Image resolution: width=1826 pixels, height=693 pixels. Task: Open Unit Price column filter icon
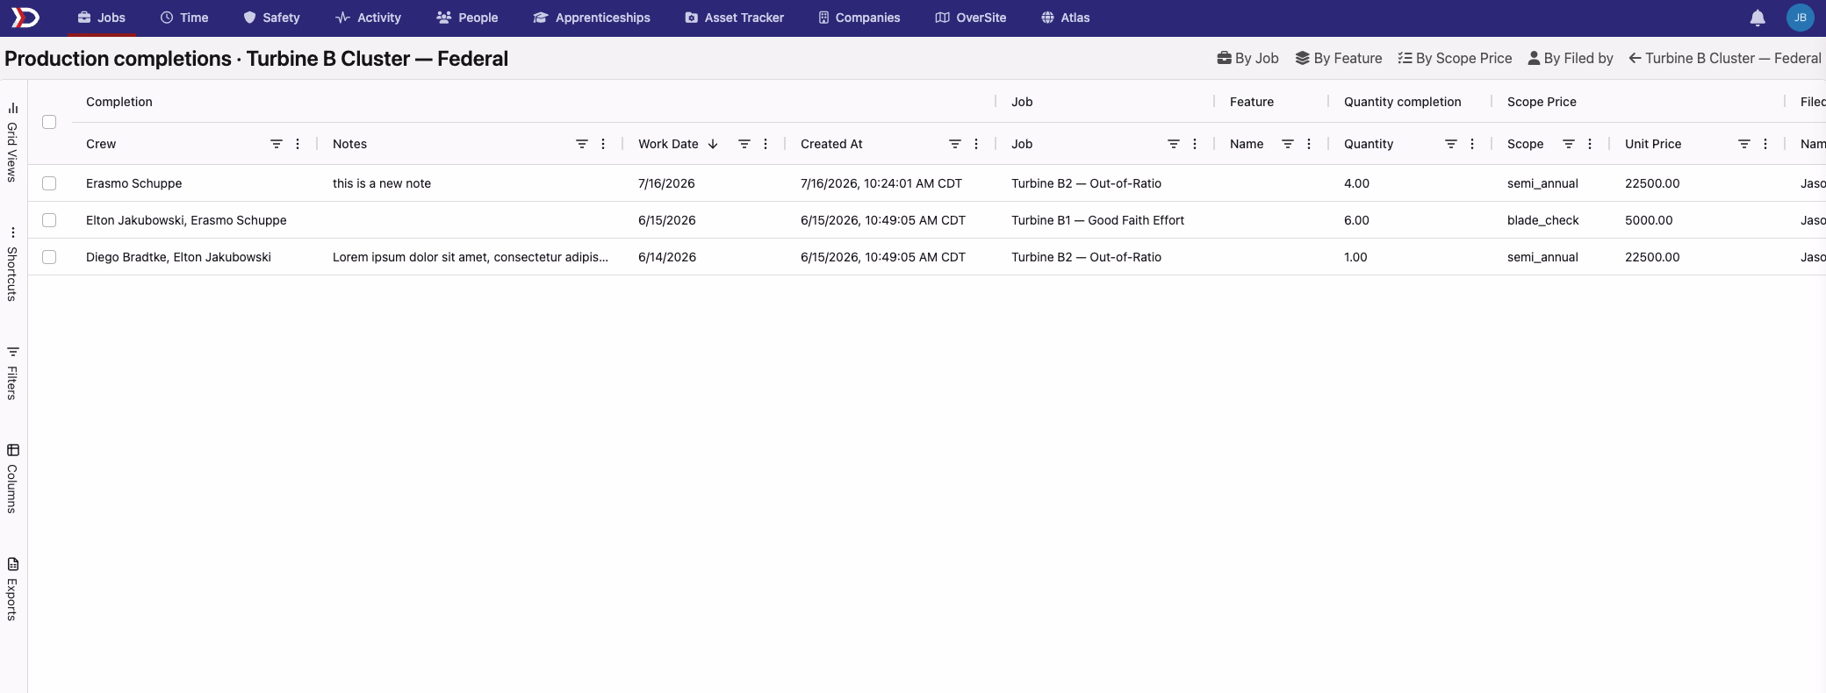pyautogui.click(x=1744, y=144)
